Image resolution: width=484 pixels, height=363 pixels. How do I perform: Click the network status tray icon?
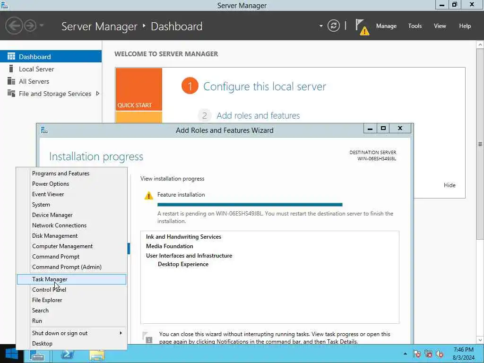click(428, 354)
